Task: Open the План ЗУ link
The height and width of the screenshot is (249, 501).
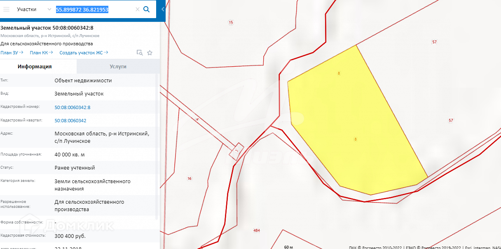Action: pos(12,53)
